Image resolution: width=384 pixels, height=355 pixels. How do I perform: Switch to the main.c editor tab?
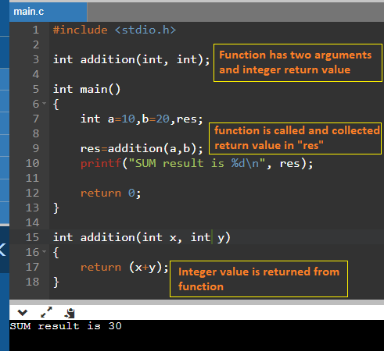click(x=48, y=12)
